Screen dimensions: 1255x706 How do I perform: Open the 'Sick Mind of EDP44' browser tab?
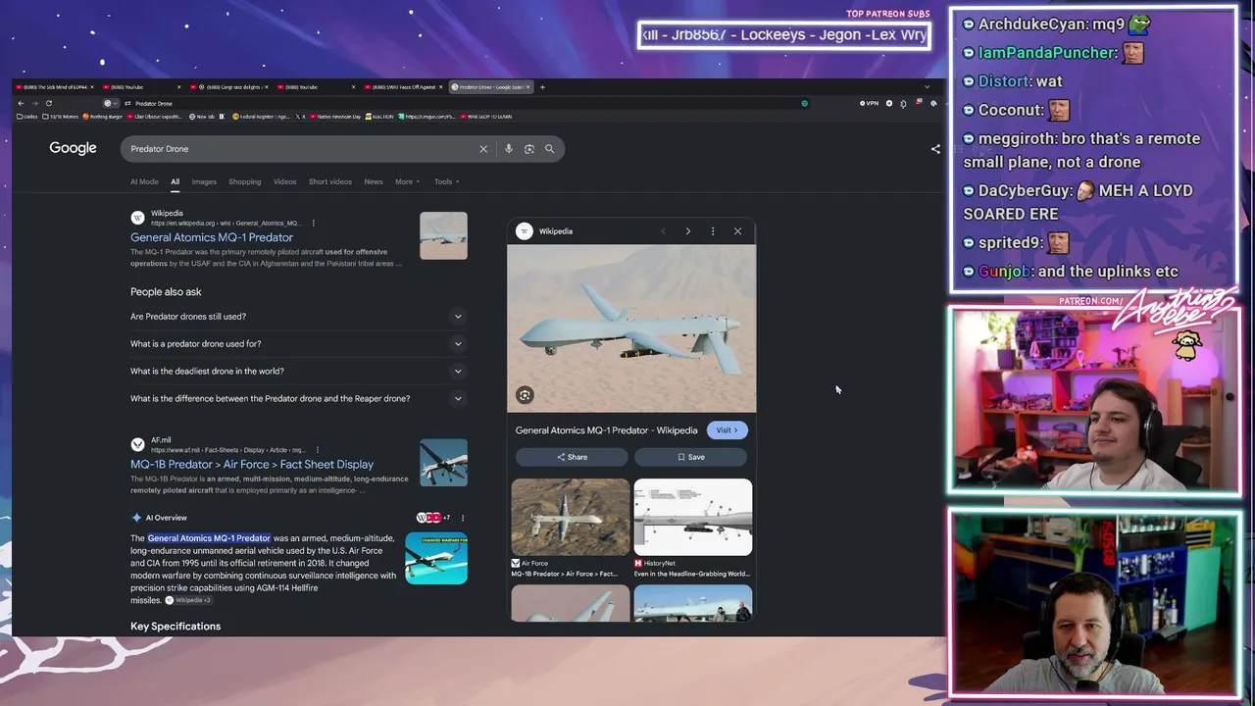tap(55, 87)
